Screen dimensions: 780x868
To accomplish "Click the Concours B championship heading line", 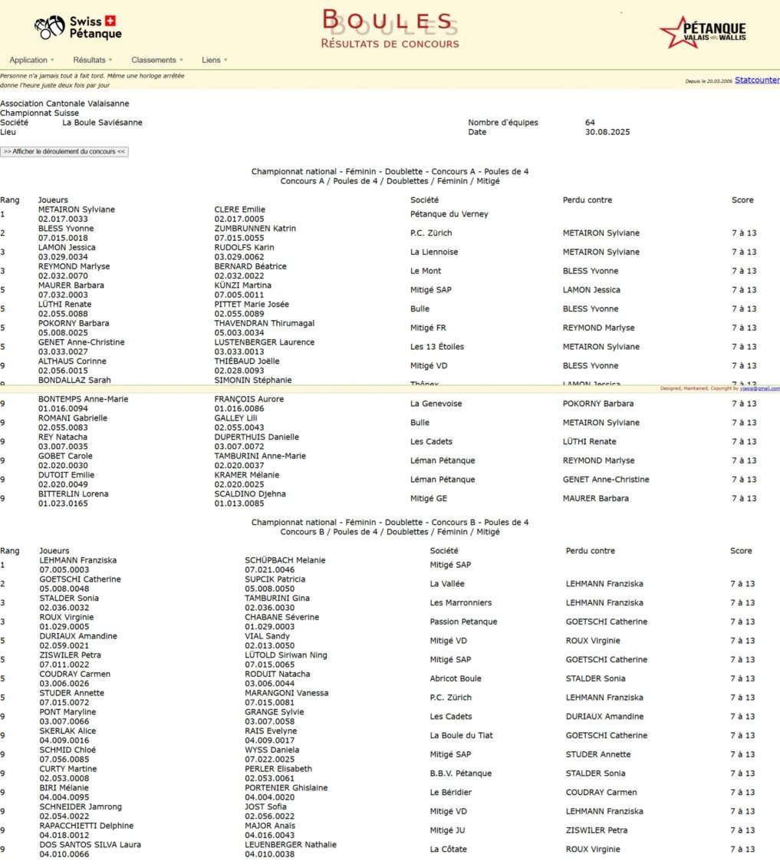I will (390, 523).
